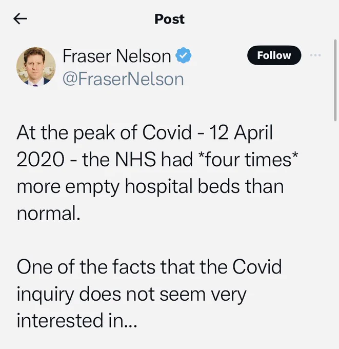Image resolution: width=339 pixels, height=349 pixels.
Task: Click the trailing "interested in..." text
Action: point(77,320)
